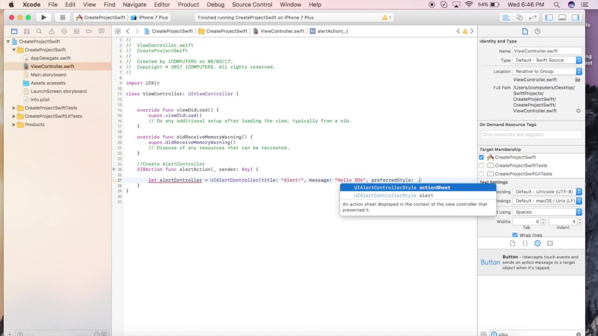Select Main.storyboard in navigator
This screenshot has width=598, height=336.
coord(48,75)
